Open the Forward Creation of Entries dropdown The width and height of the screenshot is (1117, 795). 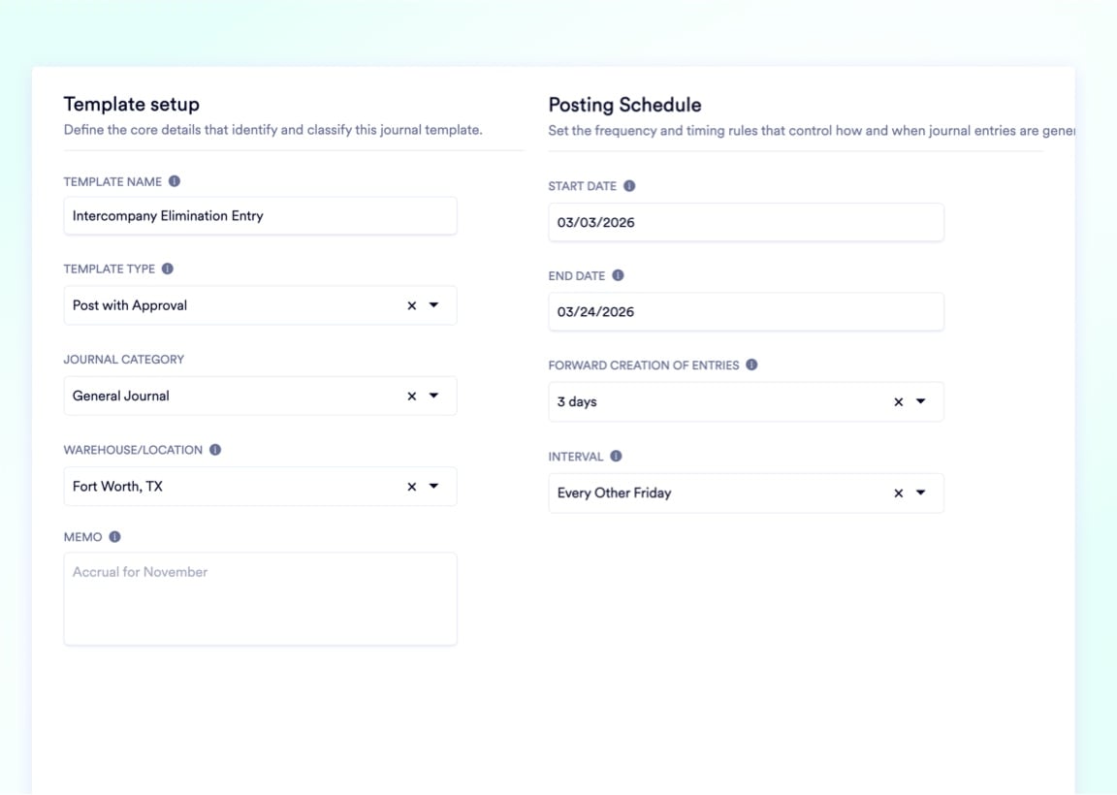tap(921, 401)
